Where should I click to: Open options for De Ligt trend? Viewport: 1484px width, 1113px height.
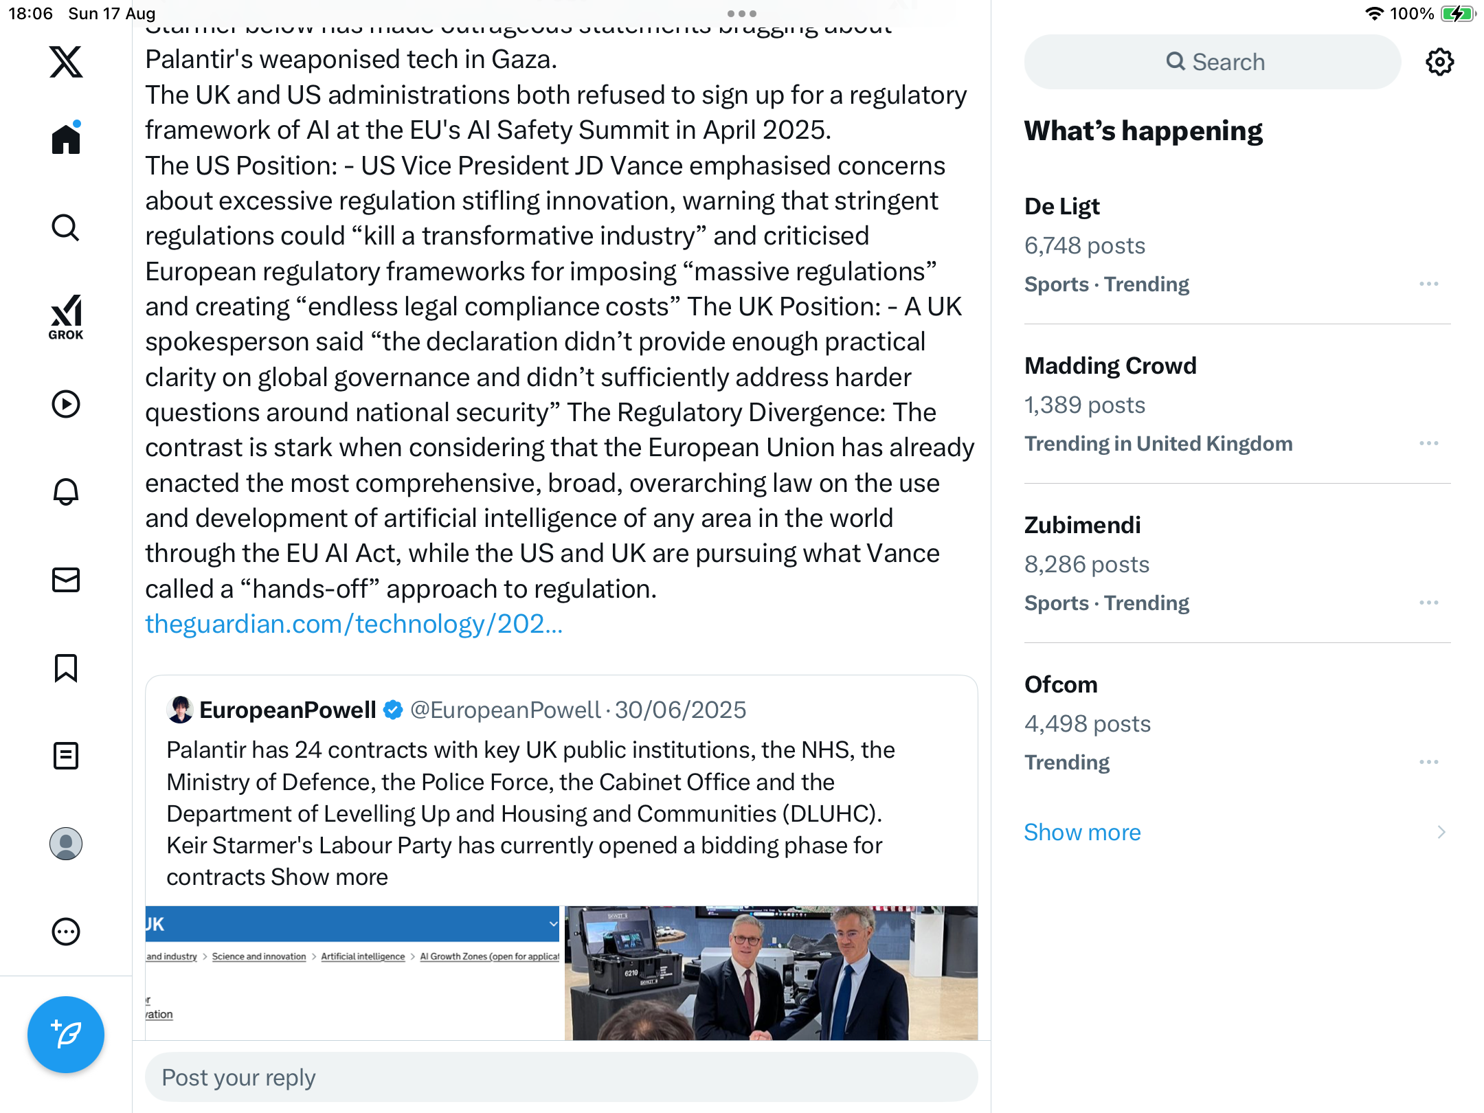(x=1428, y=284)
